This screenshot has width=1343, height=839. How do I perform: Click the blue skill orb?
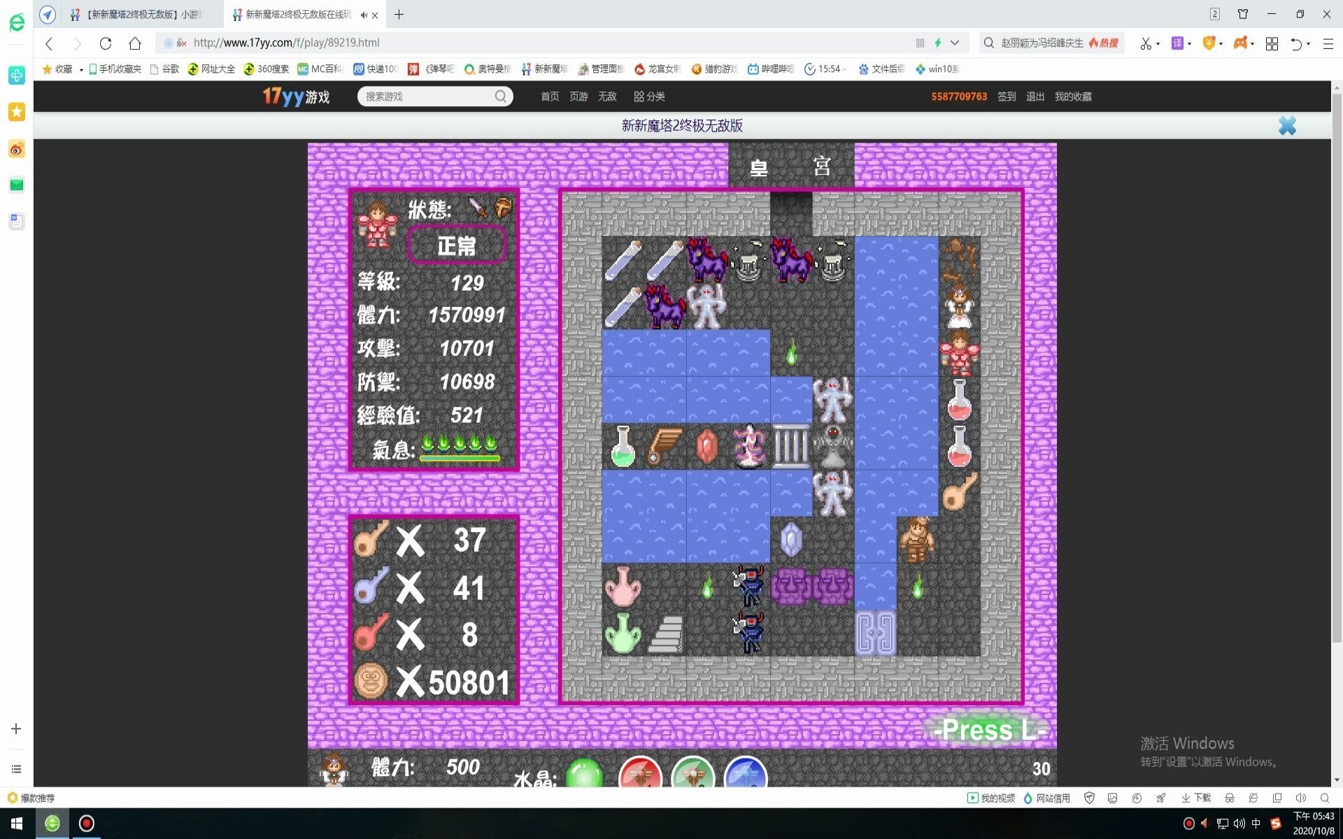tap(746, 773)
